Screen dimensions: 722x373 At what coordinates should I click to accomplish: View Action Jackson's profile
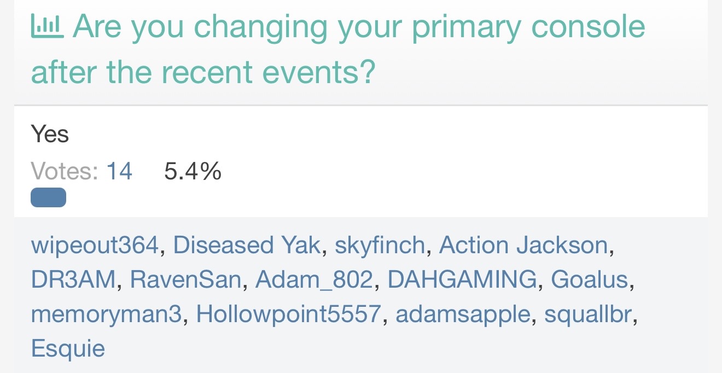(x=523, y=245)
